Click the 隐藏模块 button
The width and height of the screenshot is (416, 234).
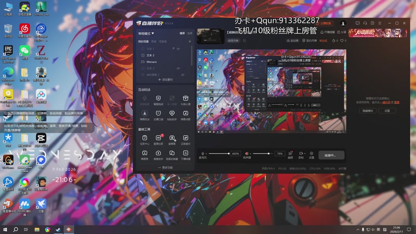click(368, 111)
